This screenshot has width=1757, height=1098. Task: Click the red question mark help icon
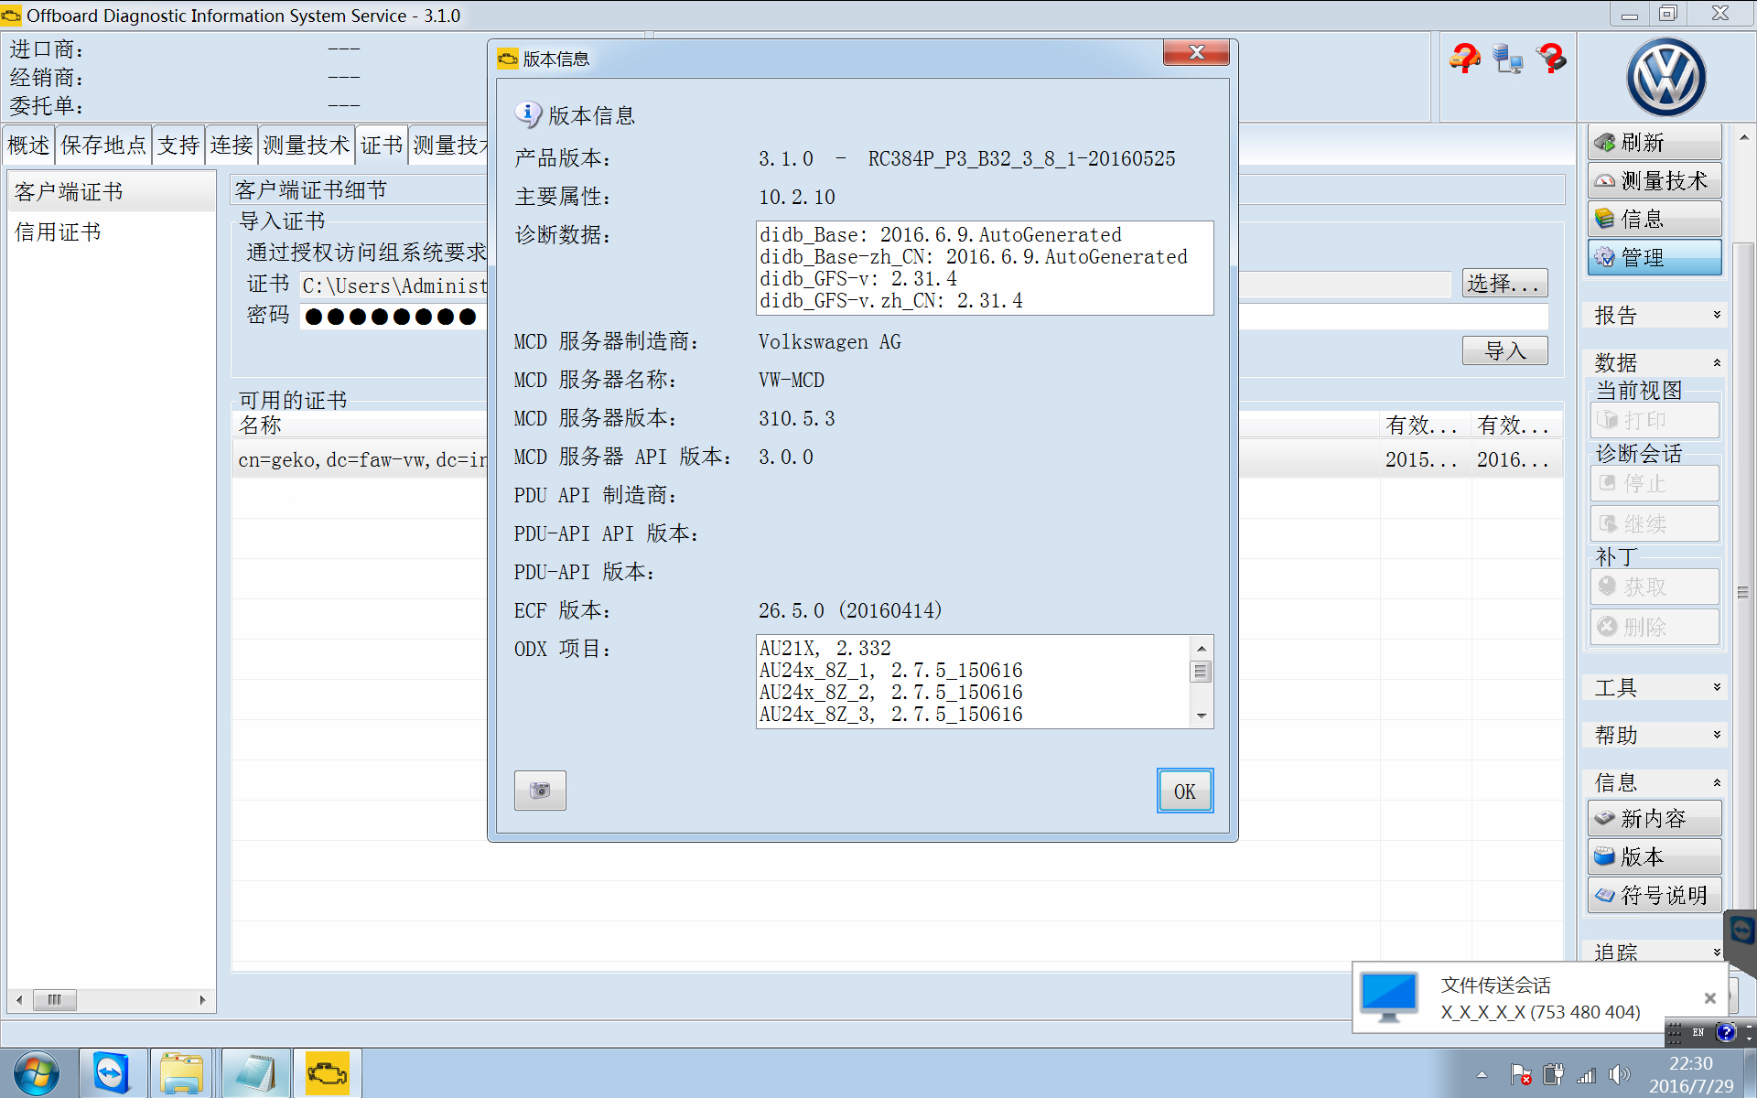(x=1552, y=59)
